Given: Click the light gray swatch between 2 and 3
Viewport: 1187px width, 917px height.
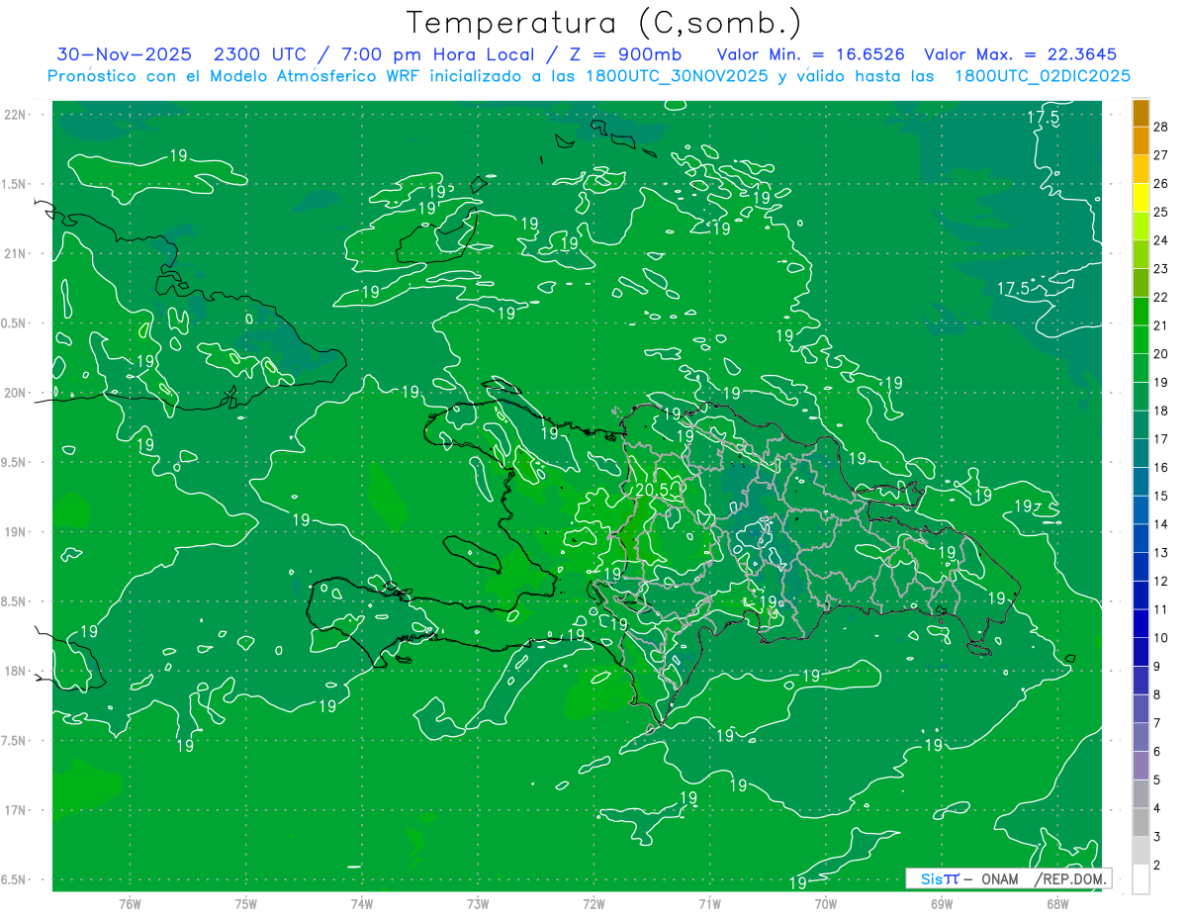Looking at the screenshot, I should [1141, 851].
